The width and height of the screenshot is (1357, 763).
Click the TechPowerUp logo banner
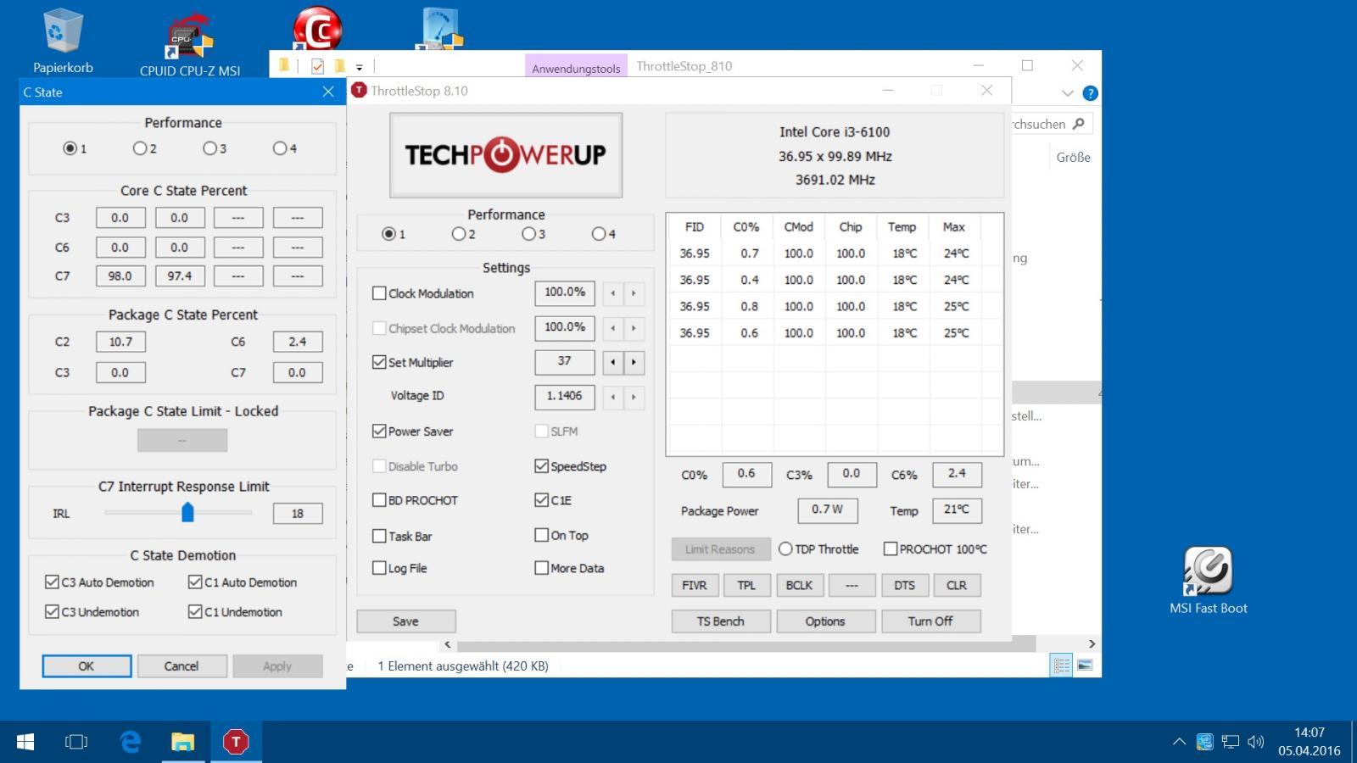505,155
